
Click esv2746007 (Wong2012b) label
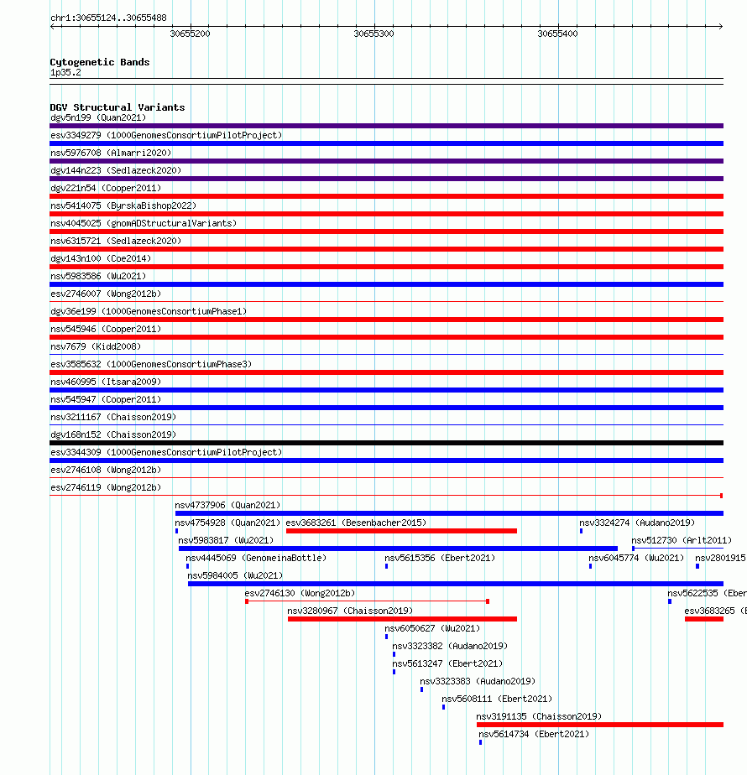(x=106, y=294)
